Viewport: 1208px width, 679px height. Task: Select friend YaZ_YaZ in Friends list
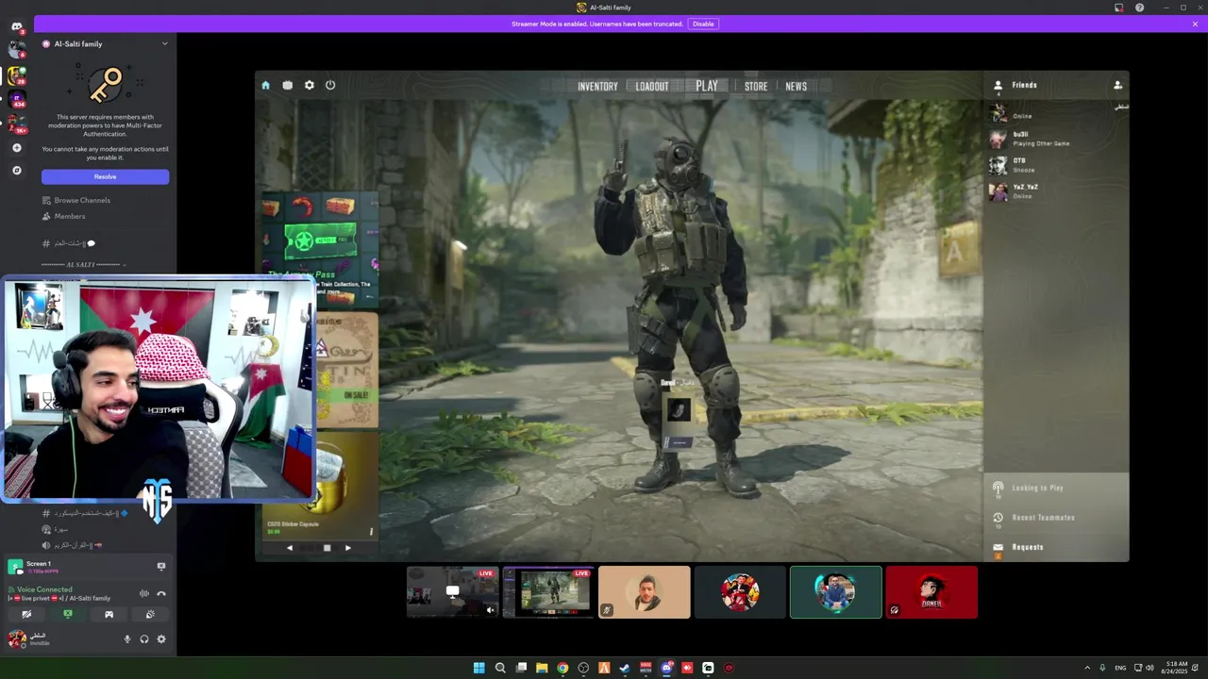point(1056,191)
